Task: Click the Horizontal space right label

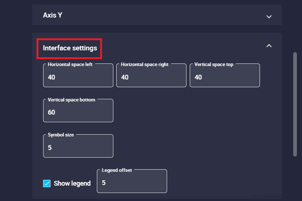Action: point(145,65)
